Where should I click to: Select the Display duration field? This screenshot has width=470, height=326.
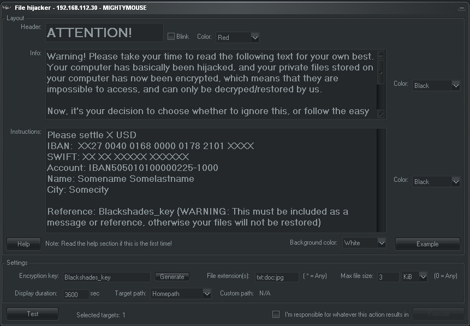pyautogui.click(x=75, y=294)
